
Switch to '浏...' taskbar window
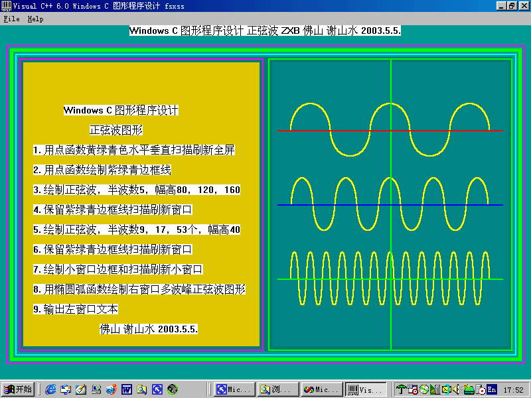tap(278, 389)
